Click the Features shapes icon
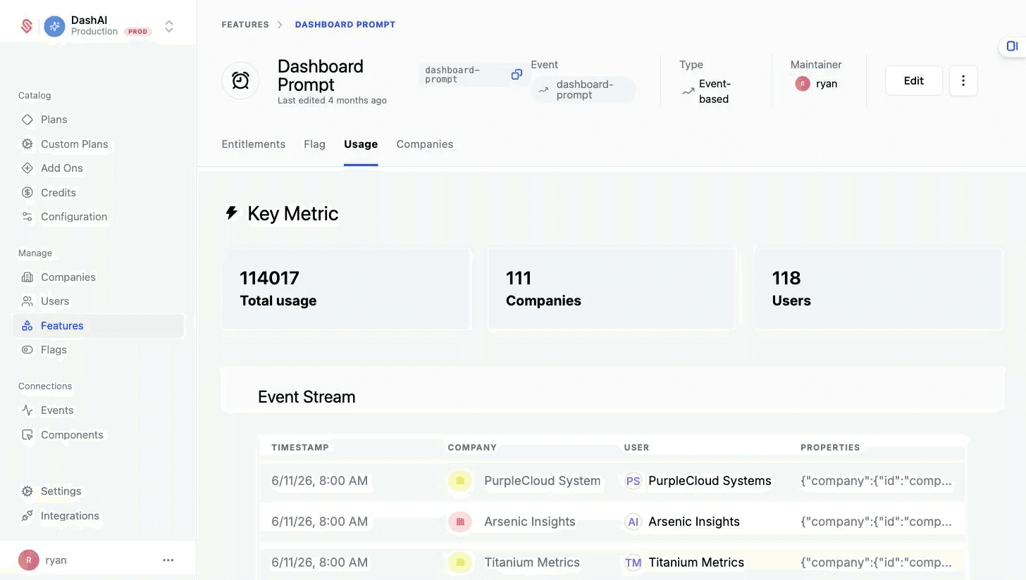Image resolution: width=1026 pixels, height=580 pixels. 27,326
